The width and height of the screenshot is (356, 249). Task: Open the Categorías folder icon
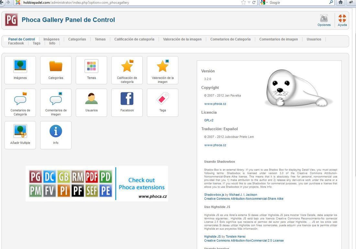pos(56,70)
